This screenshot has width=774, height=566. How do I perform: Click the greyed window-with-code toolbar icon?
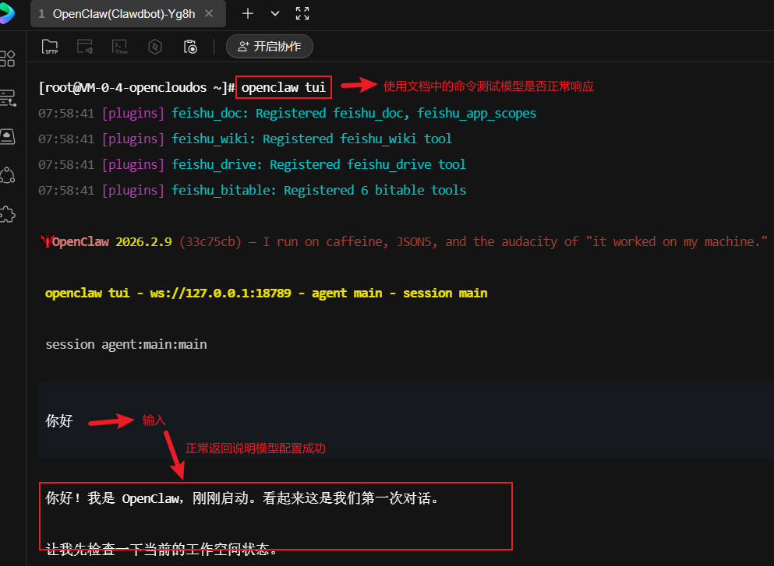pyautogui.click(x=84, y=47)
